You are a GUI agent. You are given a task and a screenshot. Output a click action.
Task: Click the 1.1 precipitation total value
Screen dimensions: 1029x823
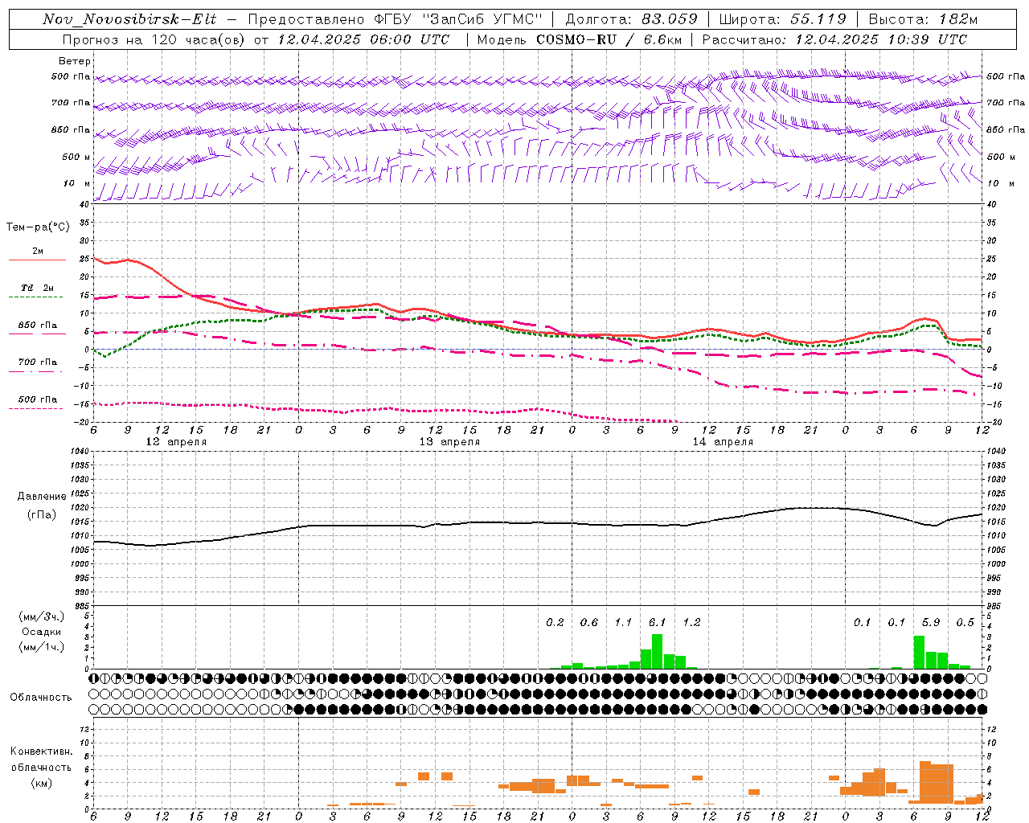point(623,622)
